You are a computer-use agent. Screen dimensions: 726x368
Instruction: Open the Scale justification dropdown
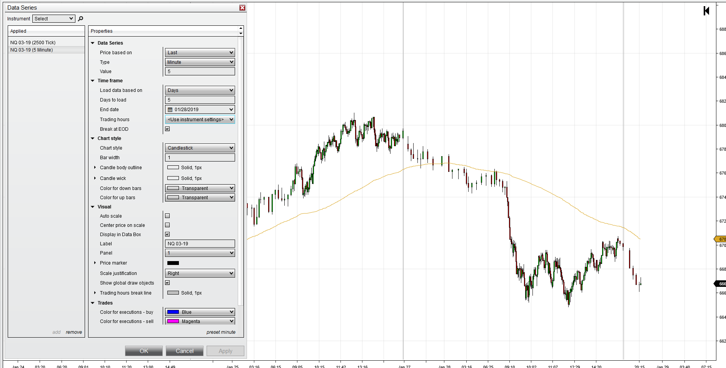pyautogui.click(x=200, y=273)
